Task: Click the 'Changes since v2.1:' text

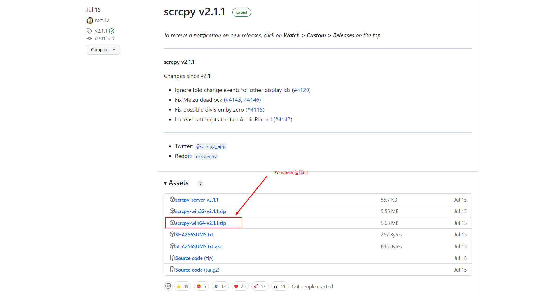Action: tap(188, 76)
